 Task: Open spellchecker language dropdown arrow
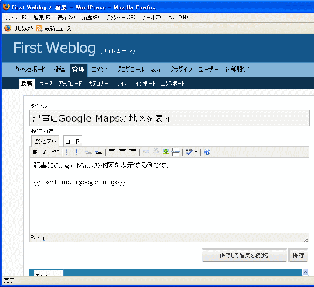pos(196,152)
